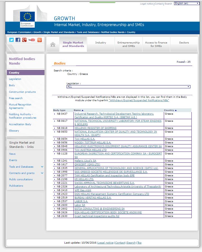Click Notified bodies Nando breadcrumb
The height and width of the screenshot is (252, 202).
(113, 32)
